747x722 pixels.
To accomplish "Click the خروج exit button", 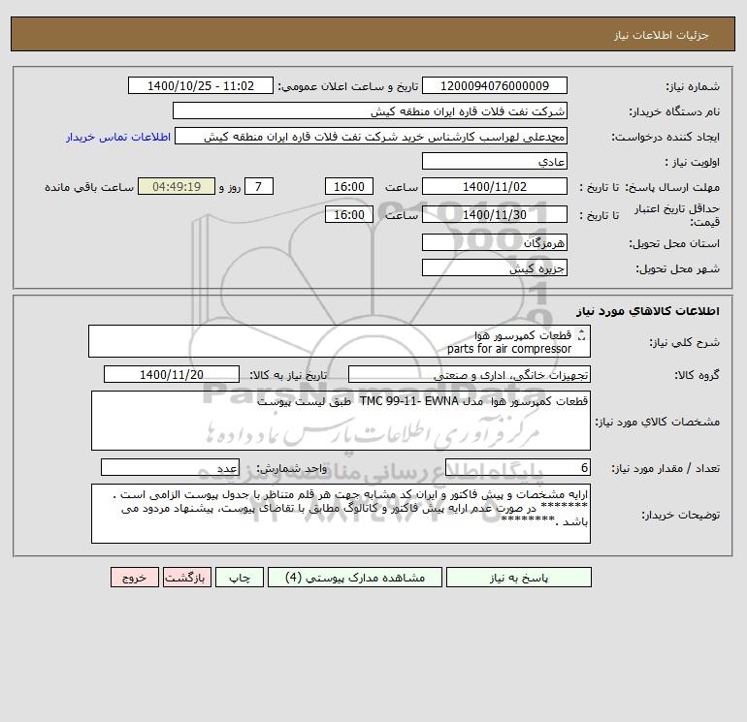I will (134, 578).
